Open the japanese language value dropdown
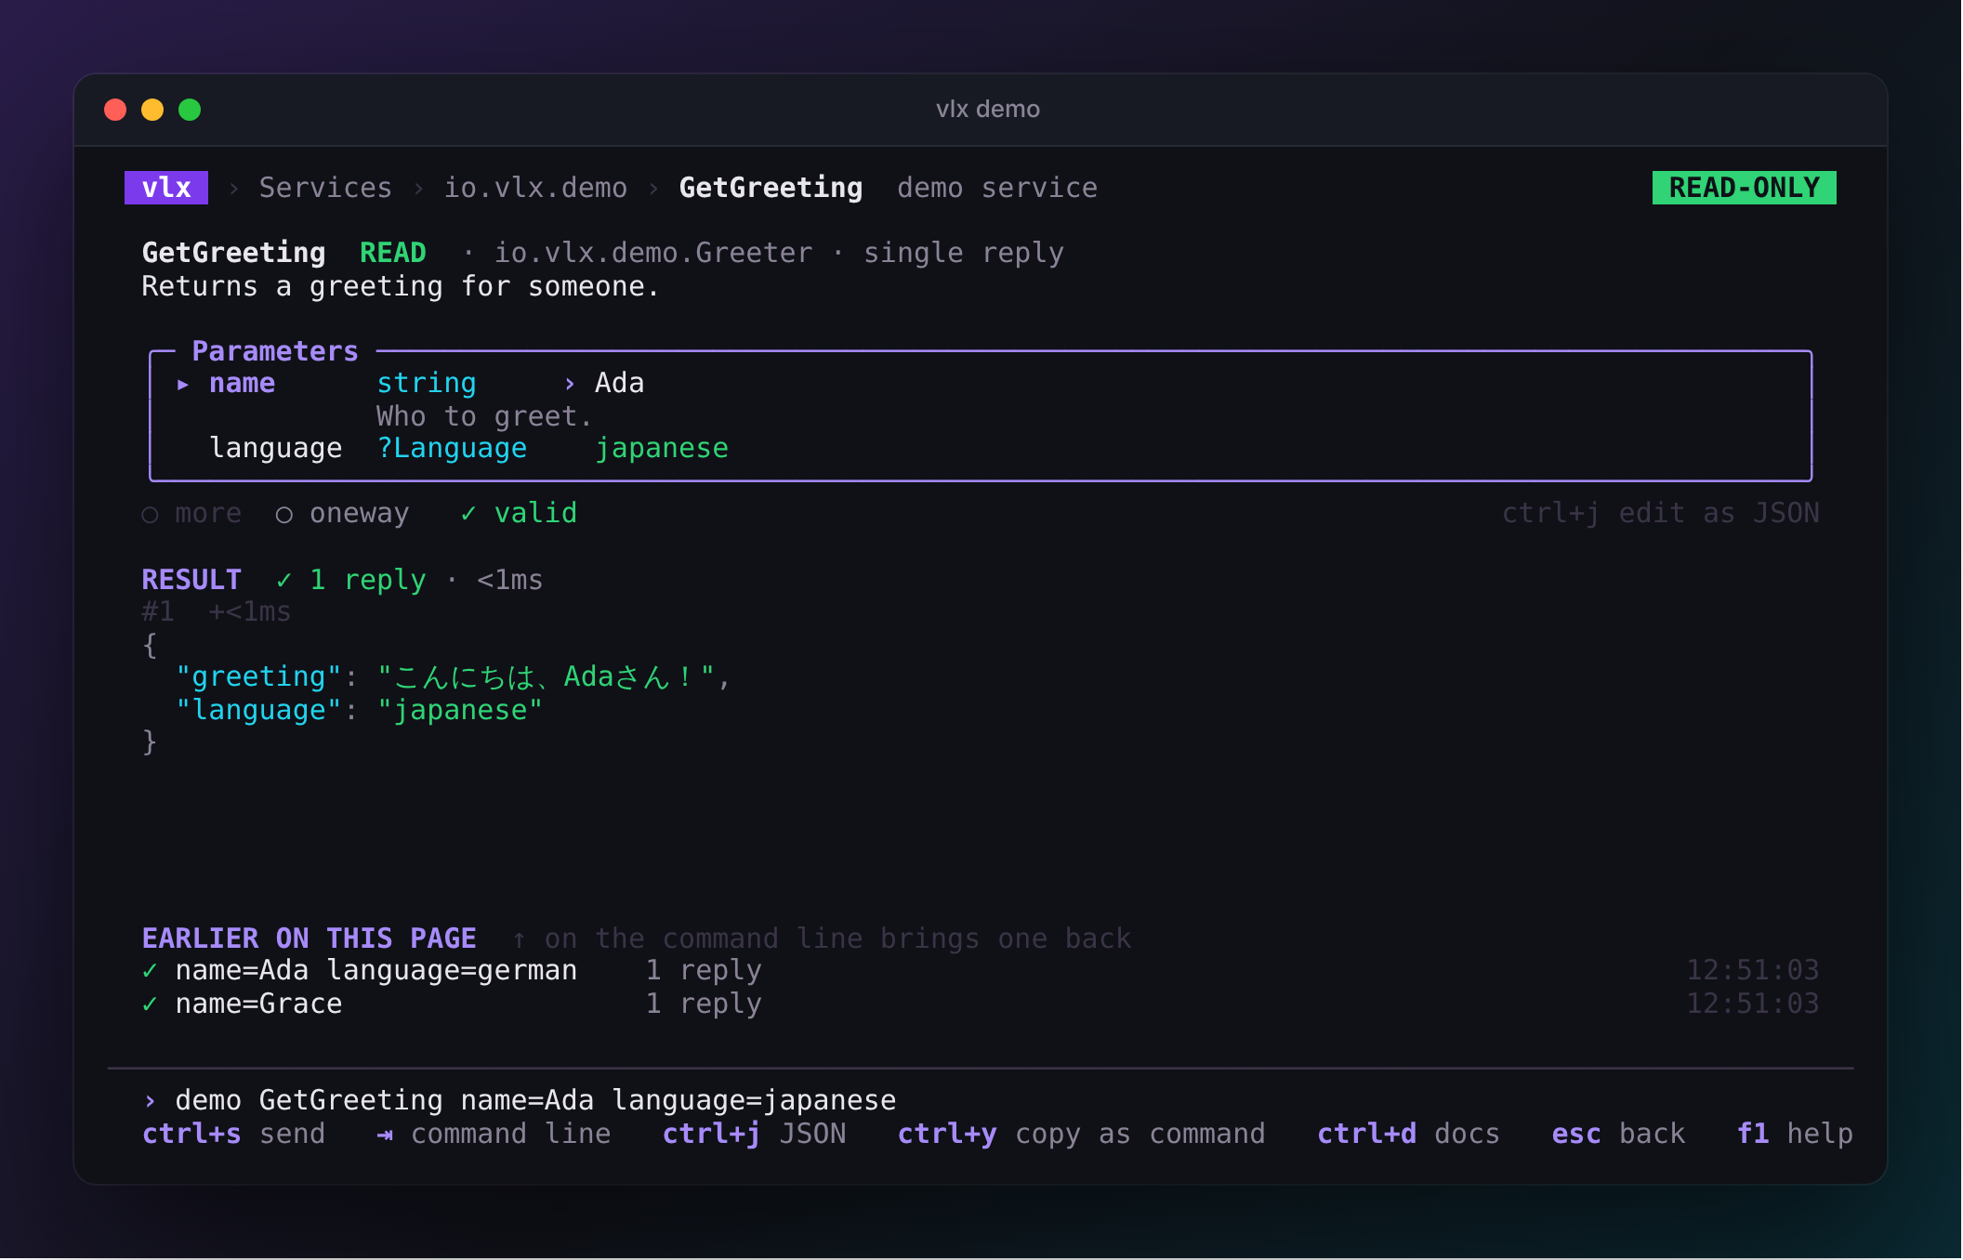 tap(662, 448)
